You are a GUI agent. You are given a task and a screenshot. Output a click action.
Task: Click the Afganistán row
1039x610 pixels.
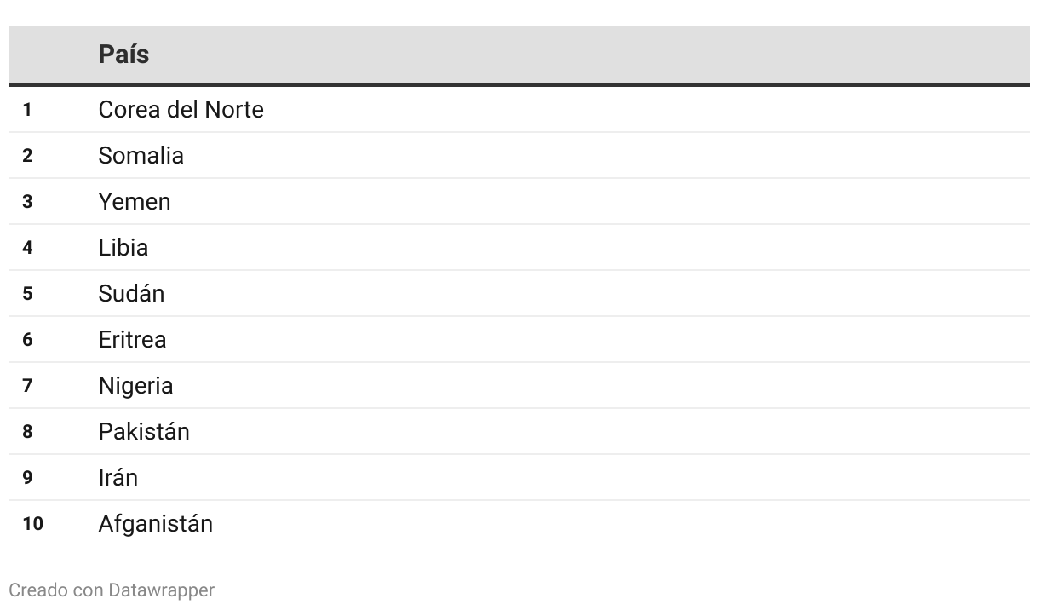[x=155, y=524]
